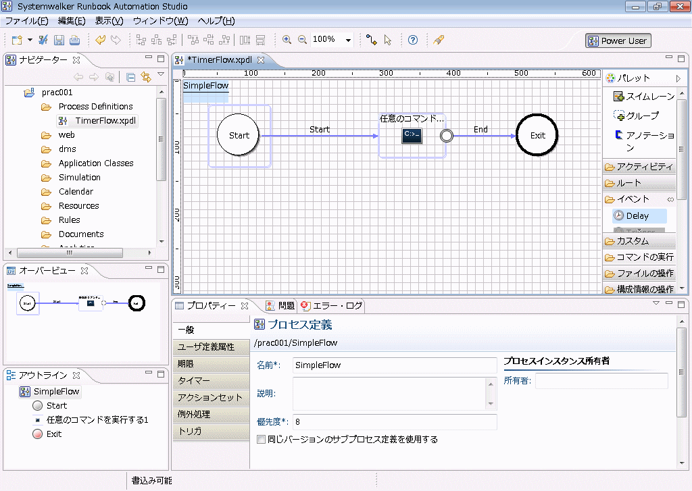This screenshot has width=692, height=491.
Task: Expand the コマンドの実行 palette drawer
Action: (x=639, y=257)
